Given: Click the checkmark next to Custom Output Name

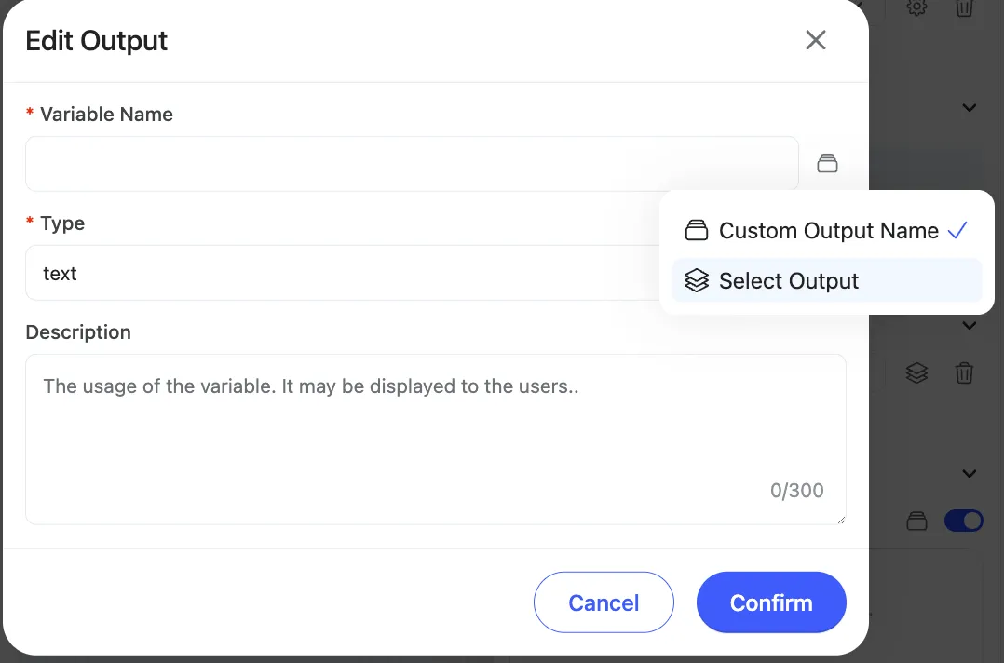Looking at the screenshot, I should (957, 231).
